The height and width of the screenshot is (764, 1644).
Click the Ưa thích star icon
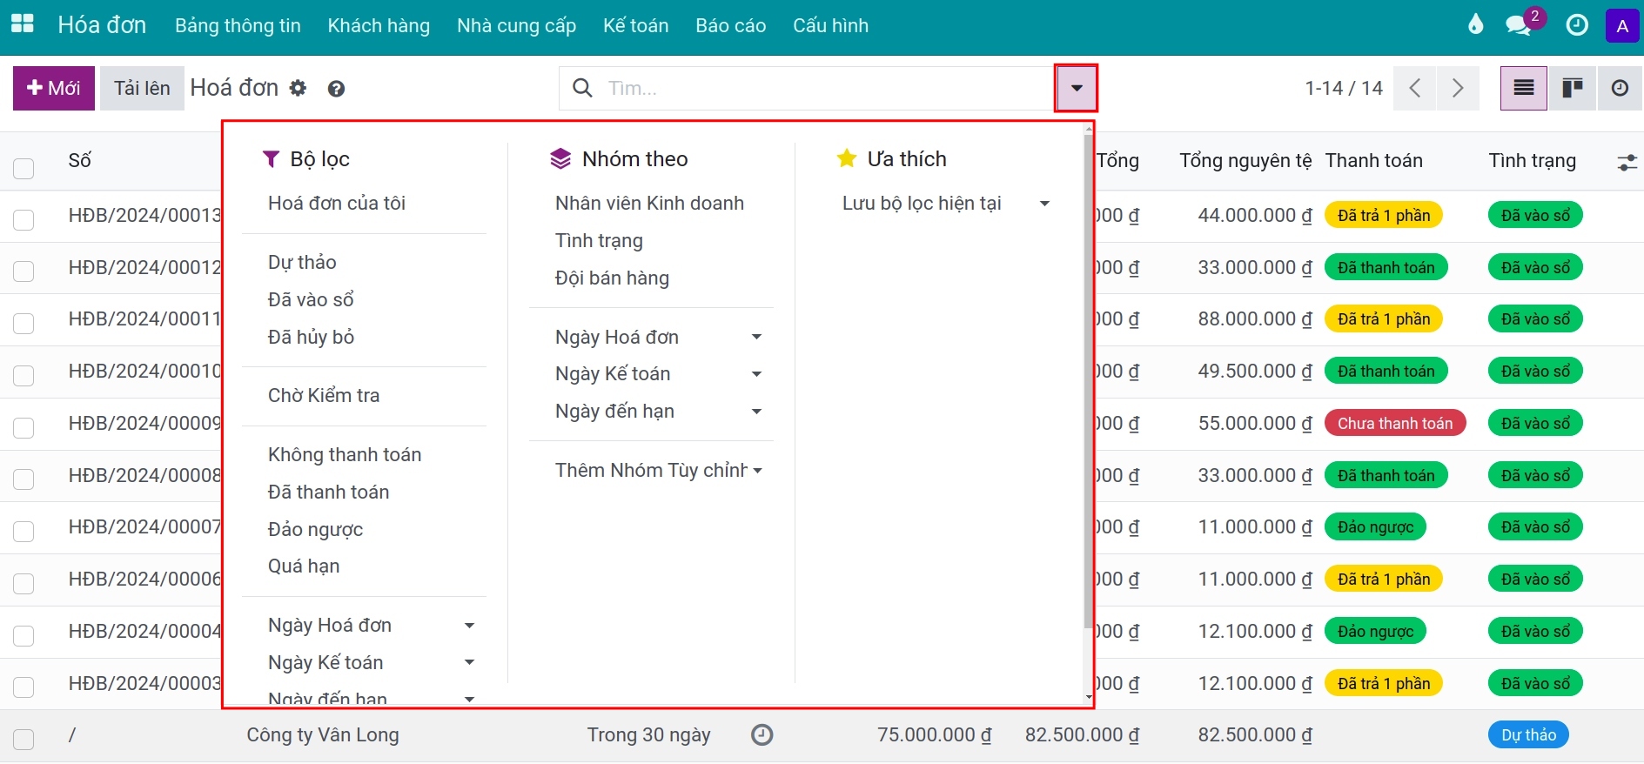point(846,158)
